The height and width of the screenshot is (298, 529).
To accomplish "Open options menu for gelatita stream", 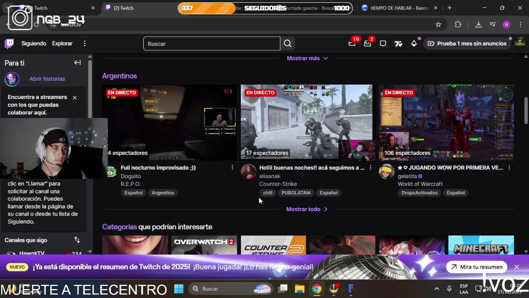I will pyautogui.click(x=509, y=167).
